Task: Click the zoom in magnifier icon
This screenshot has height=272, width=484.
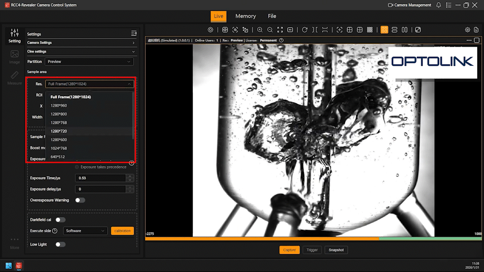Action: [260, 30]
